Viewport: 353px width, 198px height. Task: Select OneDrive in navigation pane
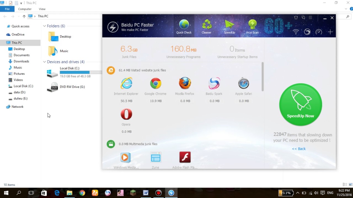[x=18, y=34]
